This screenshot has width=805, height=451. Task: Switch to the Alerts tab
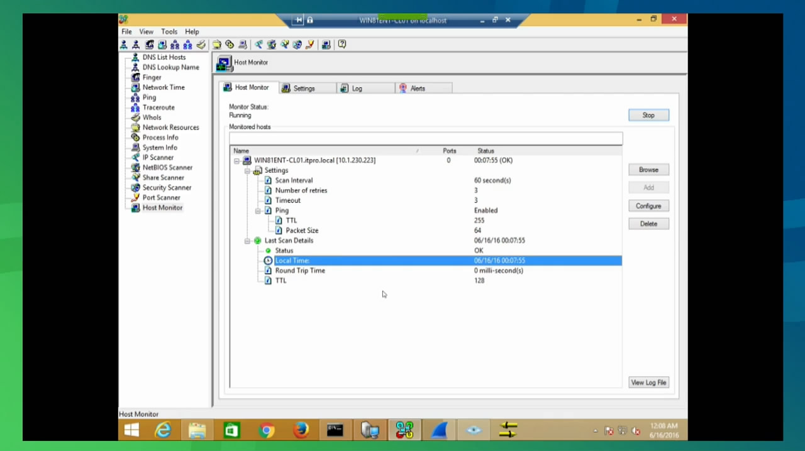(424, 89)
